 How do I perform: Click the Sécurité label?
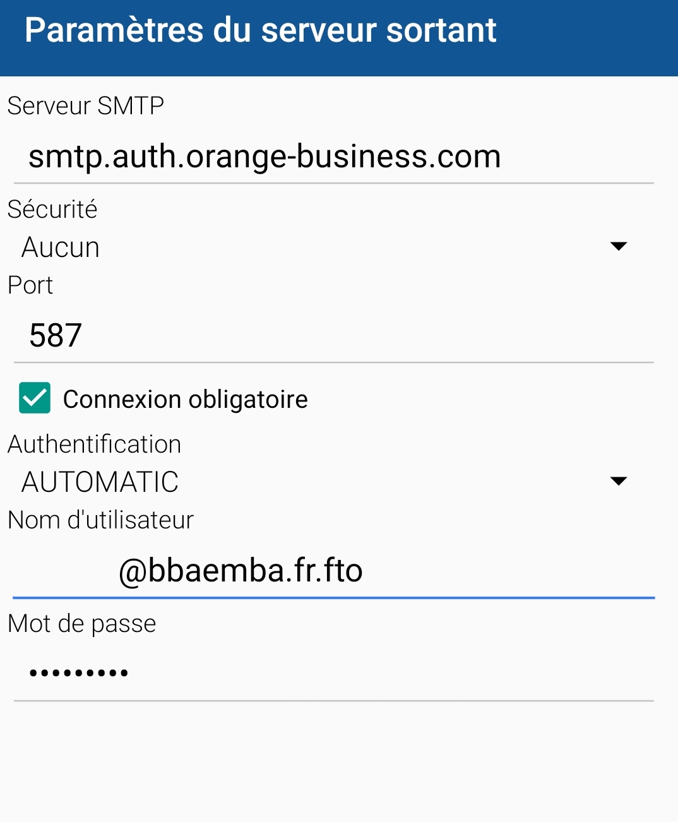click(52, 210)
